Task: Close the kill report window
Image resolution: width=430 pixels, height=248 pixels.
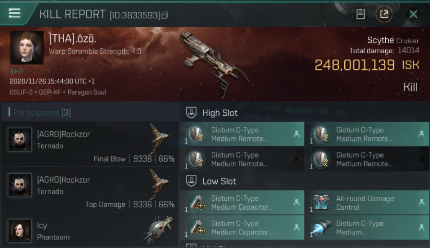Action: tap(413, 14)
